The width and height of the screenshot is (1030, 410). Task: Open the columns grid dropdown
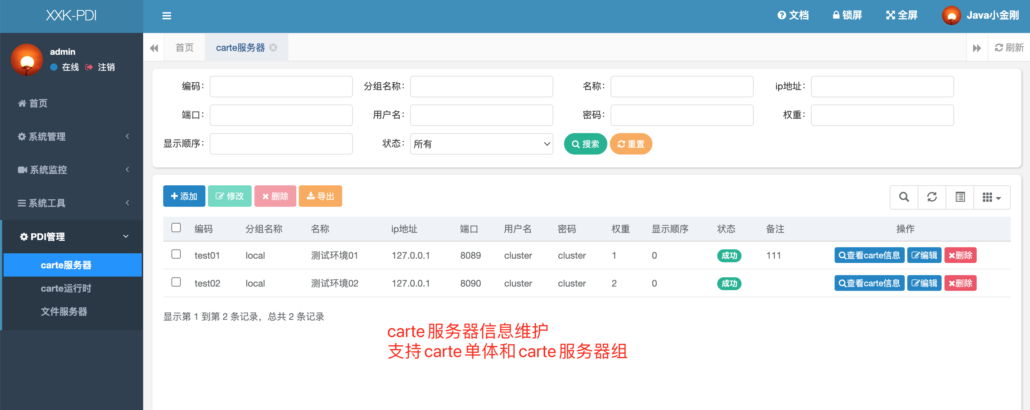pos(991,197)
